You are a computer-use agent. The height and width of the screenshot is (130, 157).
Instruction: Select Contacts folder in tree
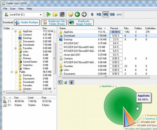click(x=27, y=35)
